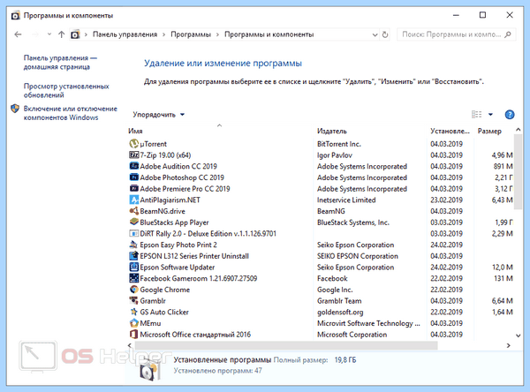Expand chevron after Программы breadcrumb
The image size is (530, 392).
click(217, 34)
